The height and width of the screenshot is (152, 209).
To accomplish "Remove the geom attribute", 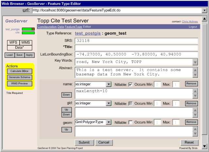I will (191, 122).
